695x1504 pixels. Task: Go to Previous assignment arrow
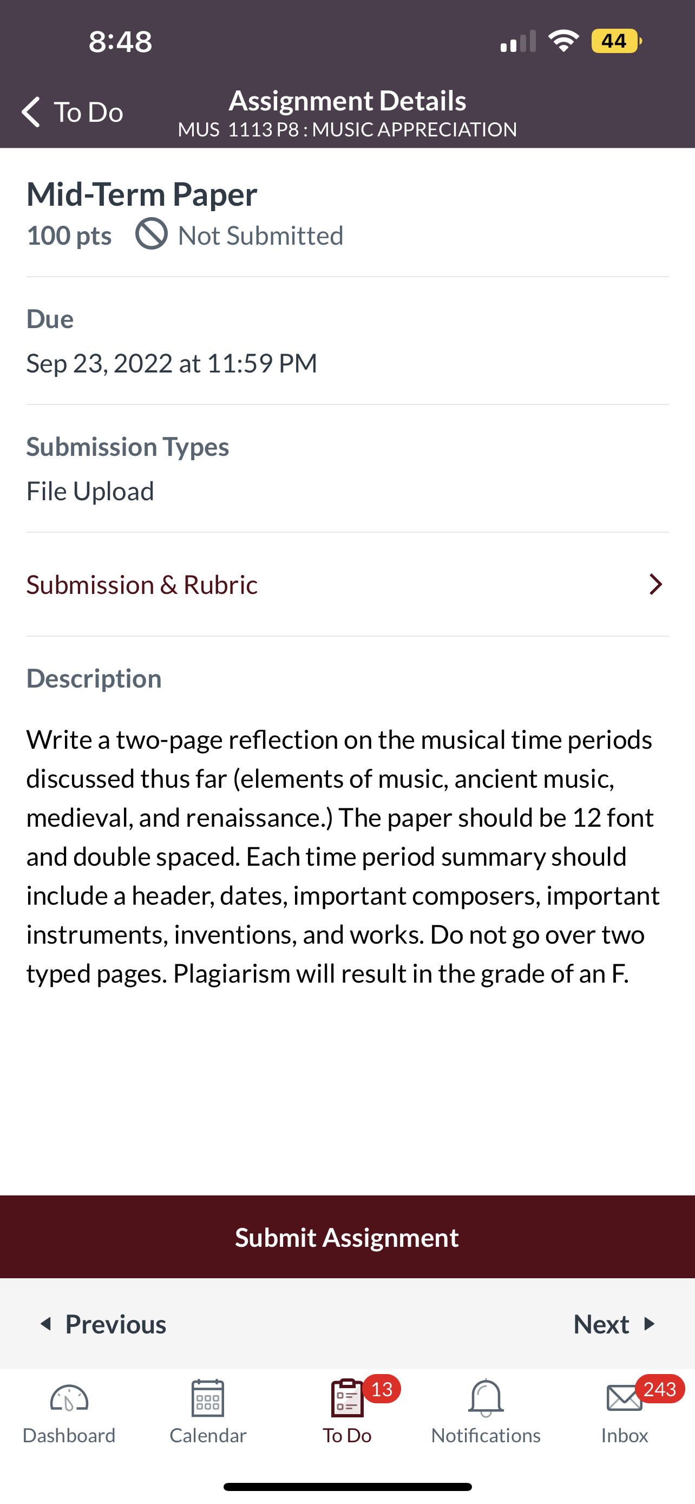click(46, 1324)
